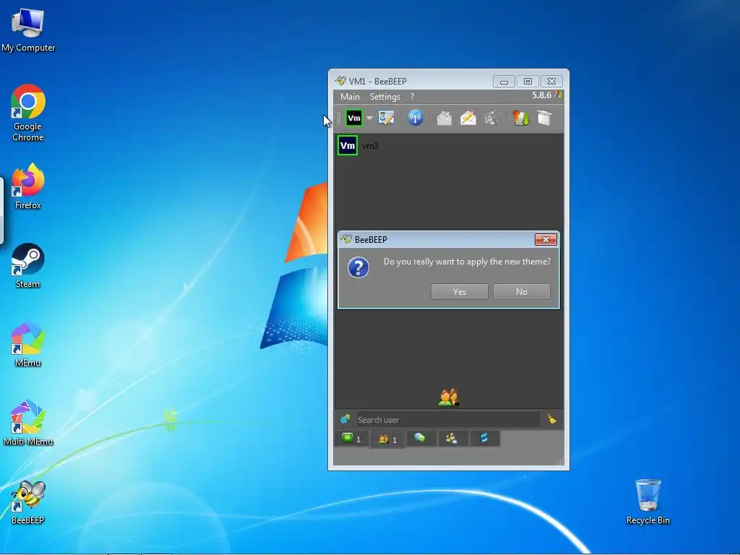Click the two-people users icon above the search box
The height and width of the screenshot is (555, 740).
448,397
